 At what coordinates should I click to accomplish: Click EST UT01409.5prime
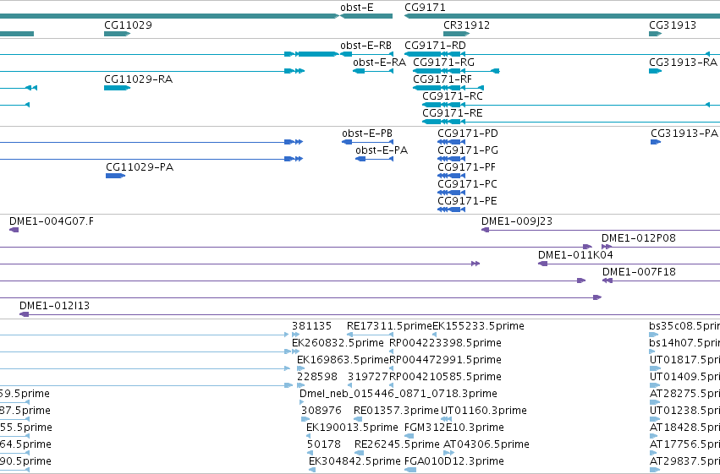[655, 385]
